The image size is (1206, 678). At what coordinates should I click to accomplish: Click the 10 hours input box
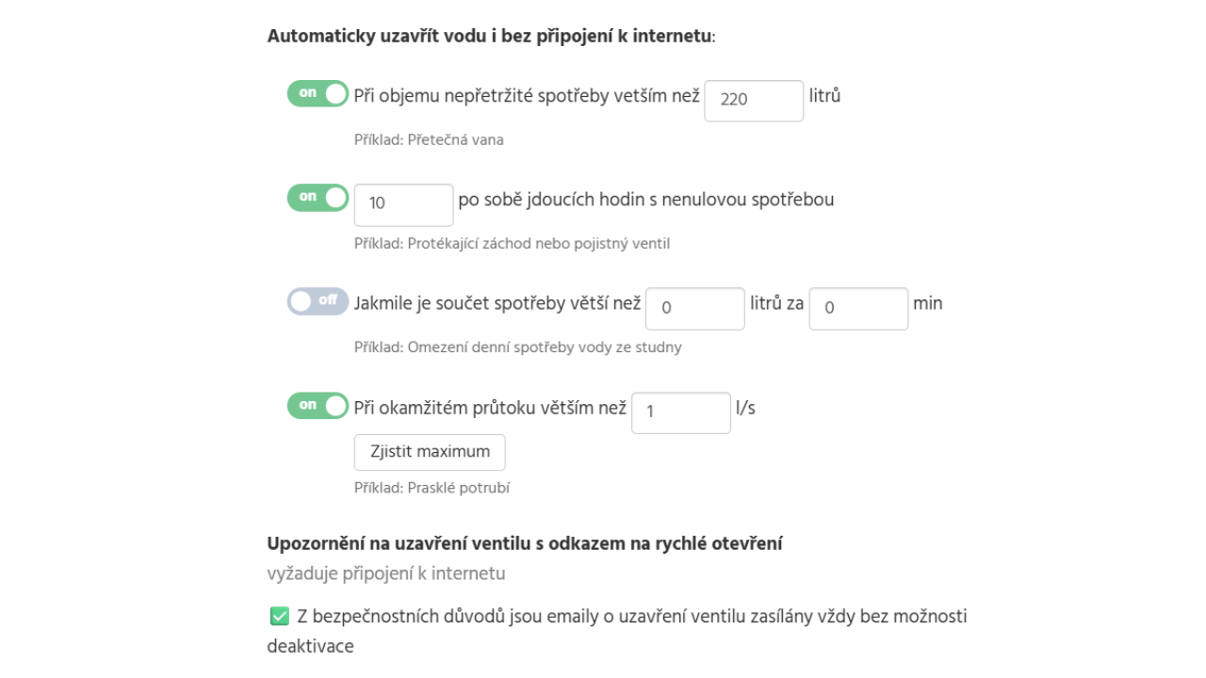point(403,204)
